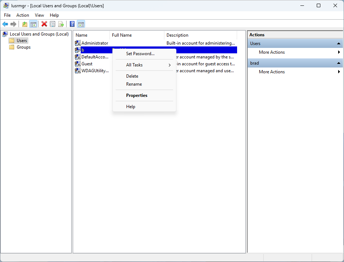Viewport: 344px width, 262px height.
Task: Click the Forward navigation arrow
Action: pos(14,24)
